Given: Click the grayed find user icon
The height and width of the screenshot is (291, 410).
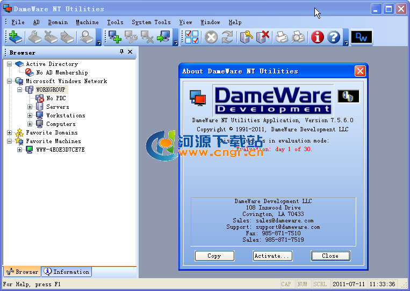Looking at the screenshot, I should [x=87, y=37].
